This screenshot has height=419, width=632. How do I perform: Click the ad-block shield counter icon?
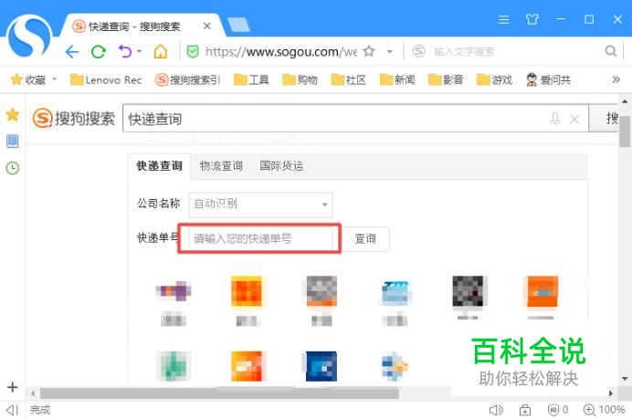coord(558,410)
